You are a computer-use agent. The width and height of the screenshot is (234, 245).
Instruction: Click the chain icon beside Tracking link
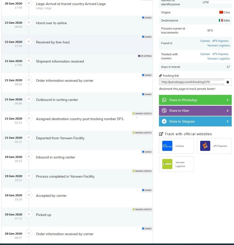point(160,76)
